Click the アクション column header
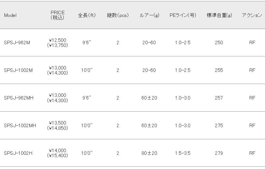Image resolution: width=265 pixels, height=169 pixels. coord(252,15)
